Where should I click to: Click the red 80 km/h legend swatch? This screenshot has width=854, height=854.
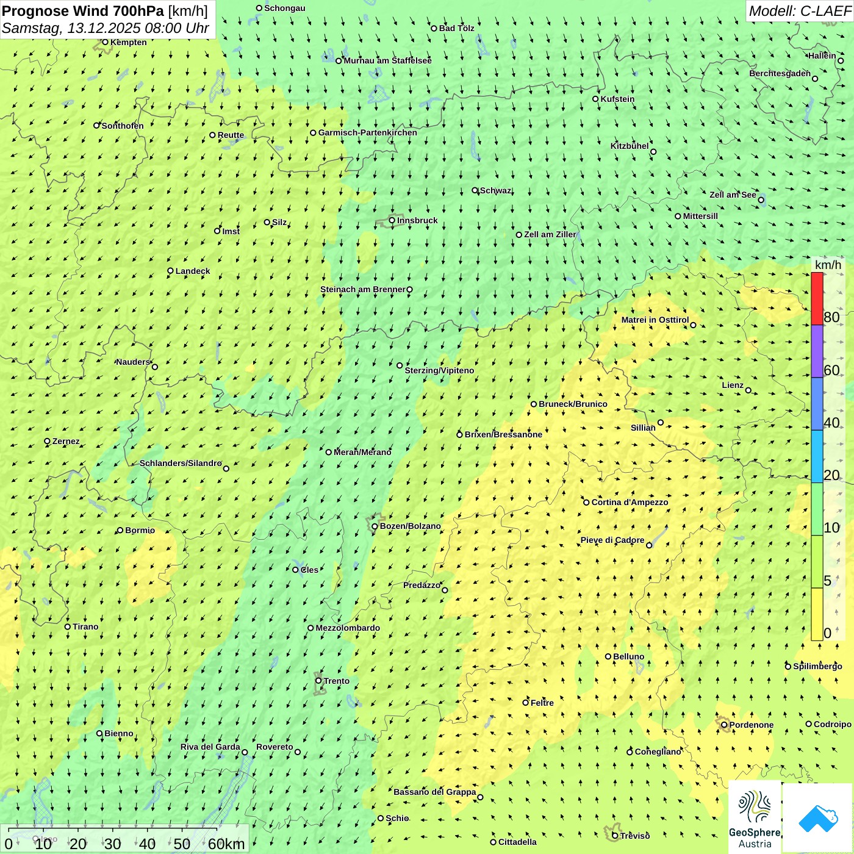(817, 298)
